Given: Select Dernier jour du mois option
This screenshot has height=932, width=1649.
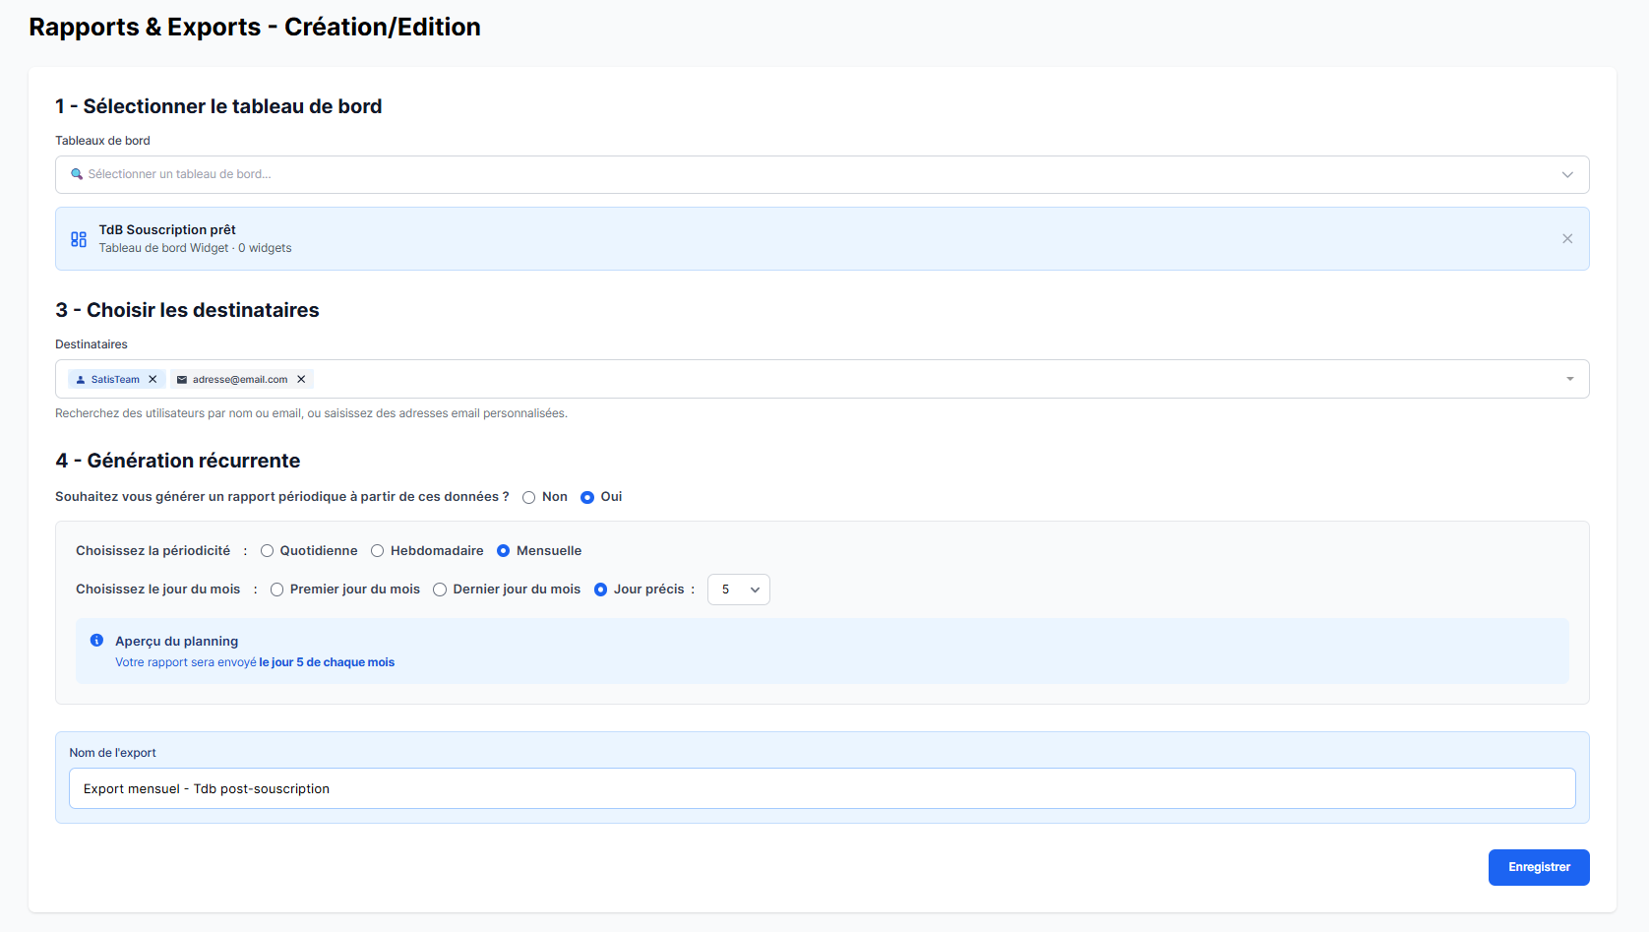Looking at the screenshot, I should 440,590.
